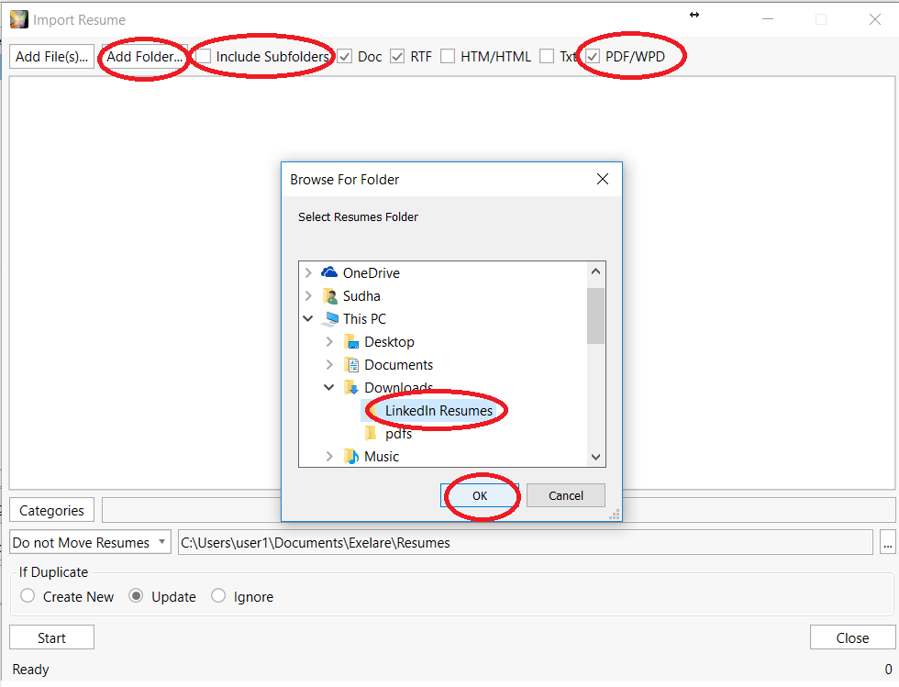Click the Start button
The width and height of the screenshot is (899, 687).
point(51,637)
